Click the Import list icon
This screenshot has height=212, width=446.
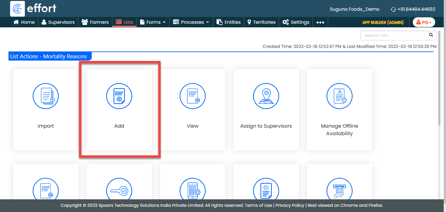[x=46, y=96]
